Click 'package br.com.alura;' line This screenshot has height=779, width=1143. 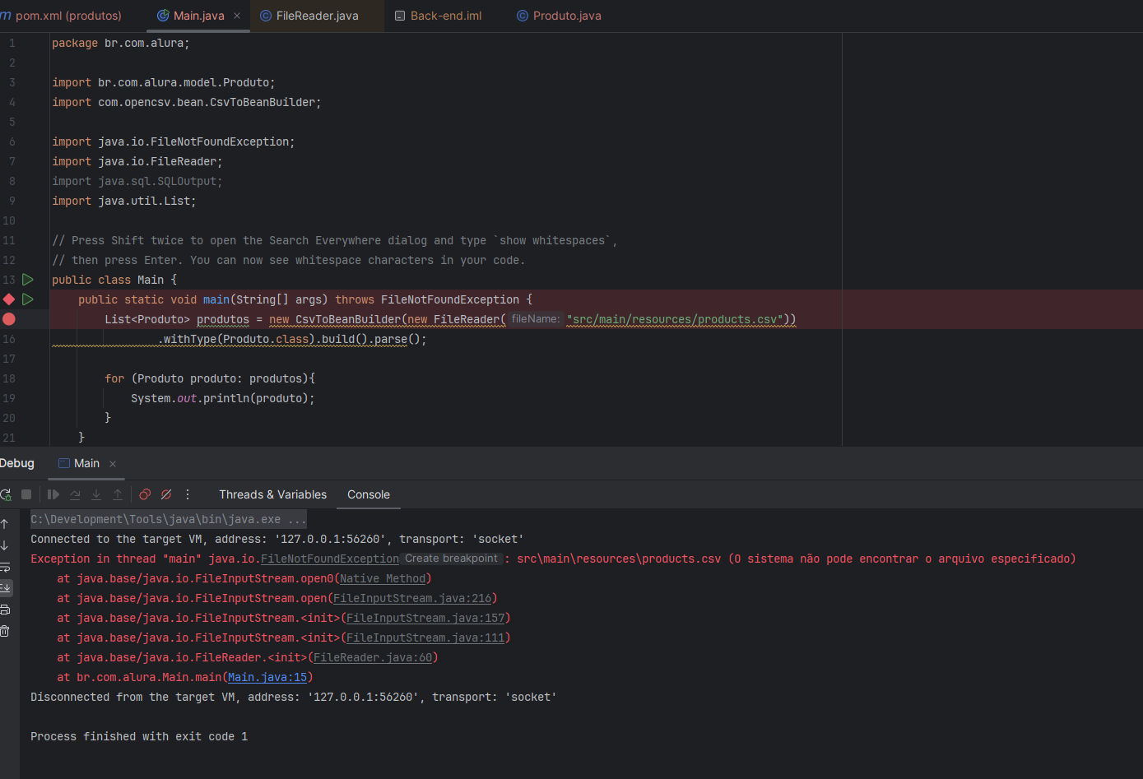tap(121, 43)
